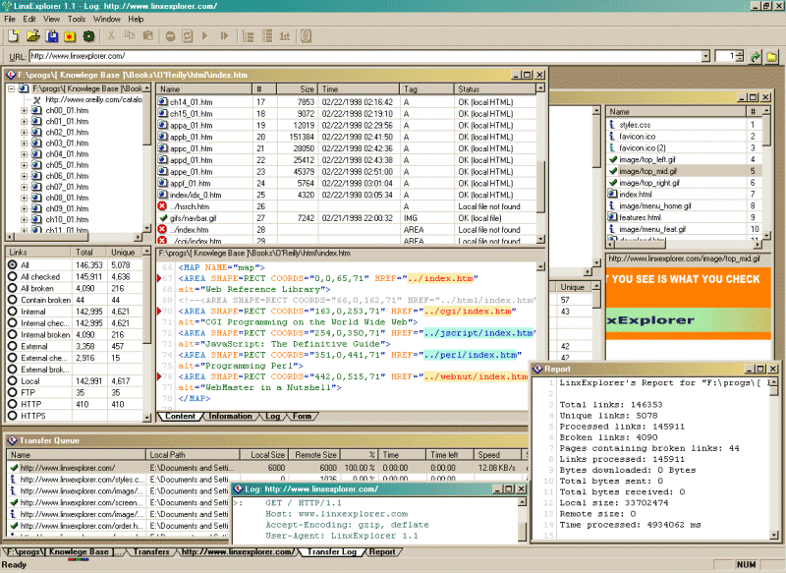Viewport: 786px width, 573px height.
Task: Click the single-arrow Play icon
Action: pyautogui.click(x=205, y=36)
